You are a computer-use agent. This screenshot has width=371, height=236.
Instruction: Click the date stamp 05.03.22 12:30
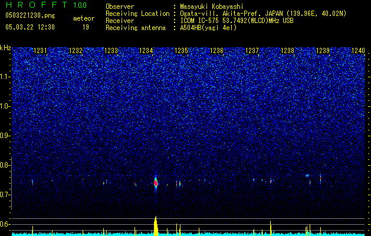(x=30, y=27)
